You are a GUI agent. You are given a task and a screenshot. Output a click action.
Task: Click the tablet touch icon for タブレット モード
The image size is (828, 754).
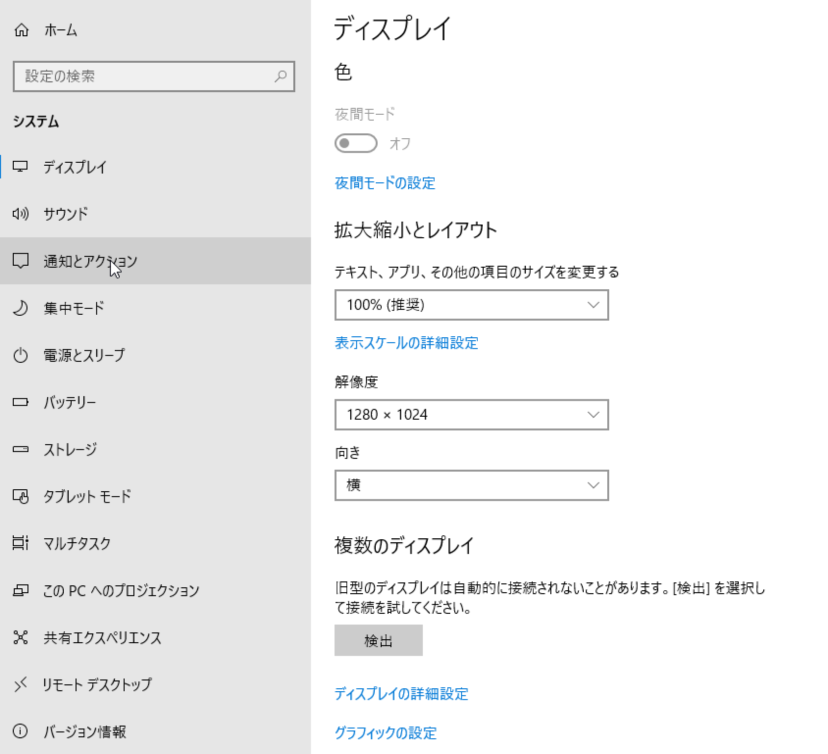click(x=20, y=496)
